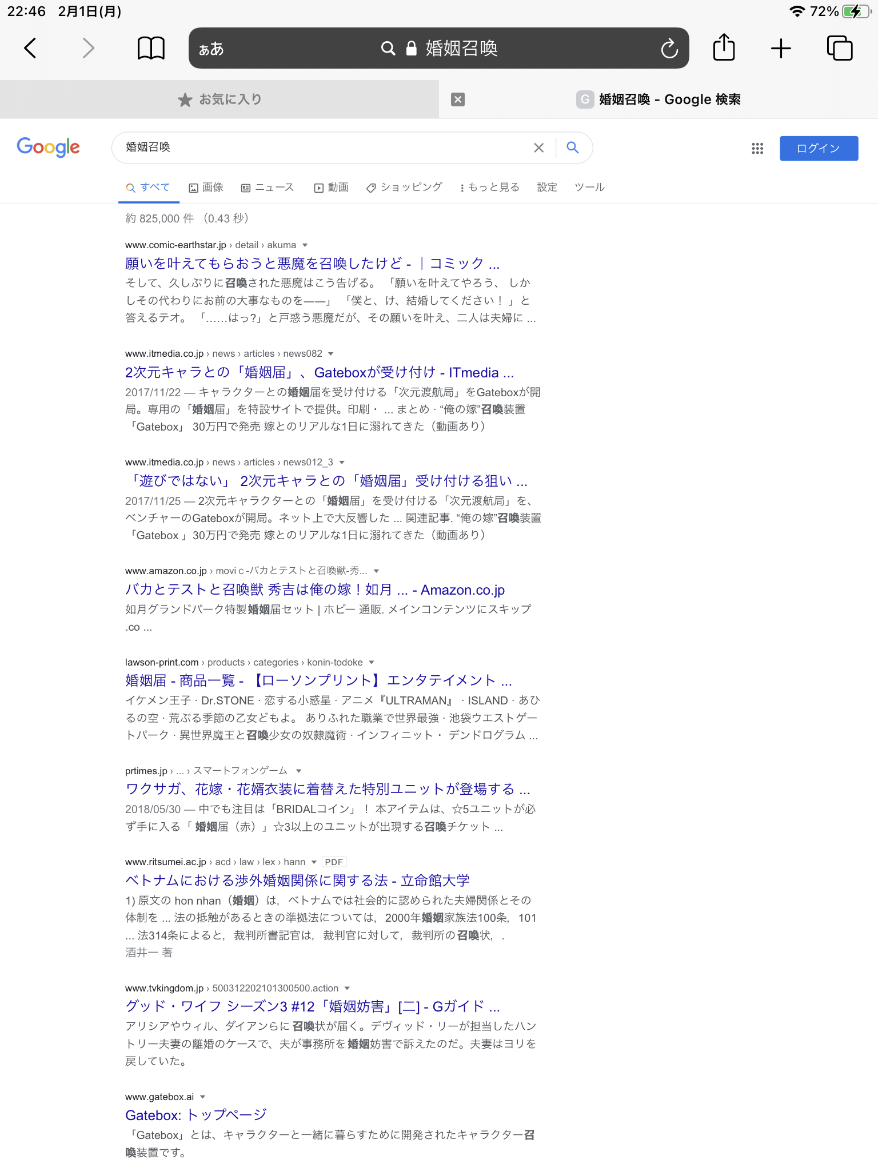Expand arrow beside www.gatebox.ai URL
This screenshot has height=1171, width=878.
203,1097
